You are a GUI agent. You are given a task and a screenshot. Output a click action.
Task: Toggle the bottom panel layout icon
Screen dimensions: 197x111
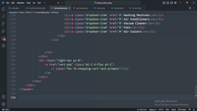(x=167, y=3)
